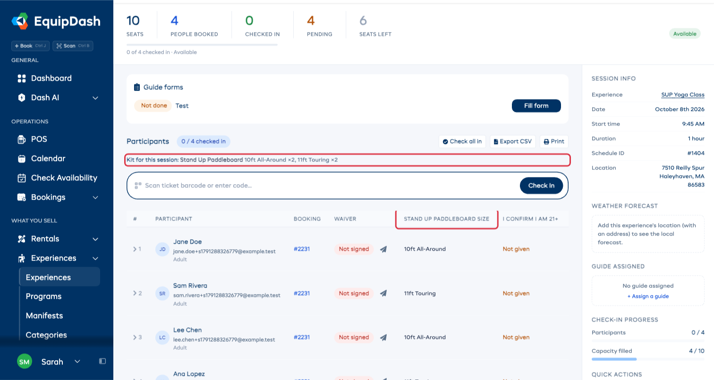Open the Sarah account dropdown chevron
Viewport: 714px width, 380px height.
[77, 362]
